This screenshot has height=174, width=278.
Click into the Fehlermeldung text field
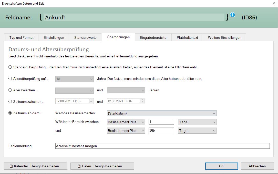[x=162, y=146]
